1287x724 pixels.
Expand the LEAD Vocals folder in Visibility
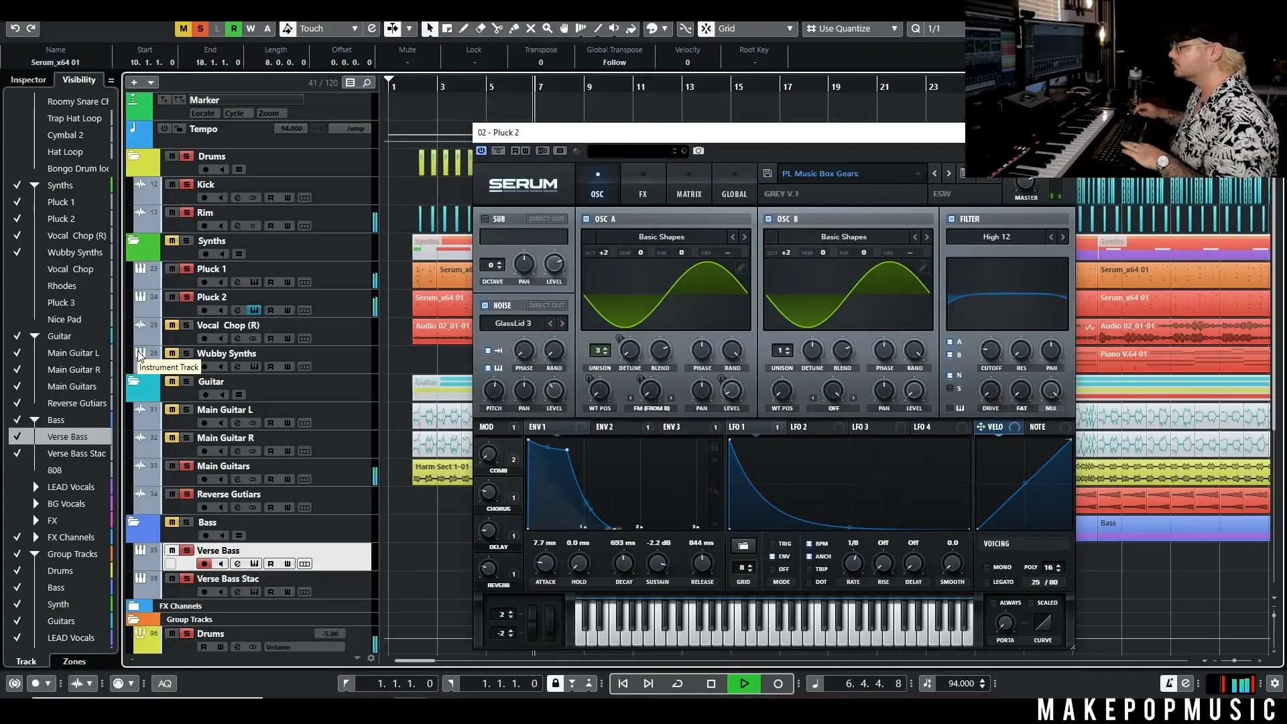click(36, 487)
